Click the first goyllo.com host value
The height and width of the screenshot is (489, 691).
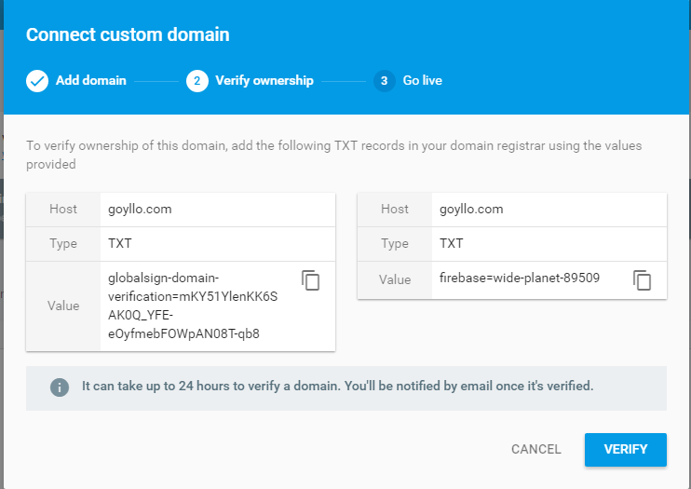coord(140,209)
